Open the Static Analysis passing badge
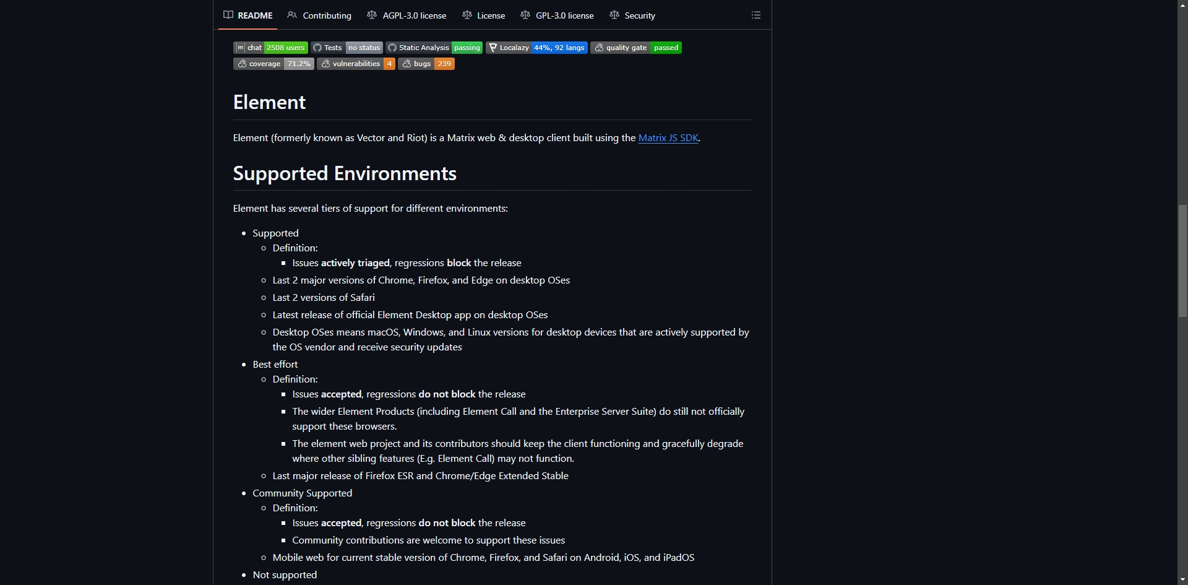 [434, 48]
